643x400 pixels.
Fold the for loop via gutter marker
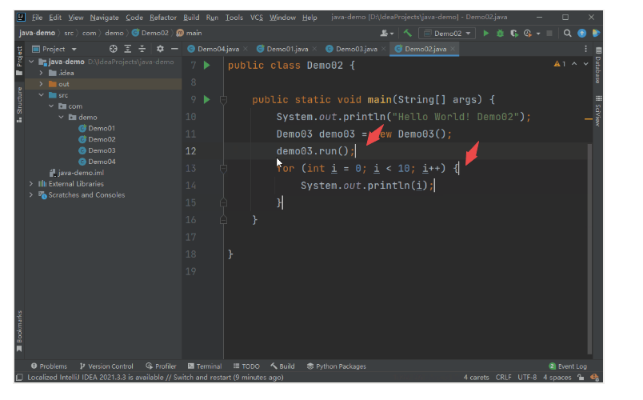223,168
